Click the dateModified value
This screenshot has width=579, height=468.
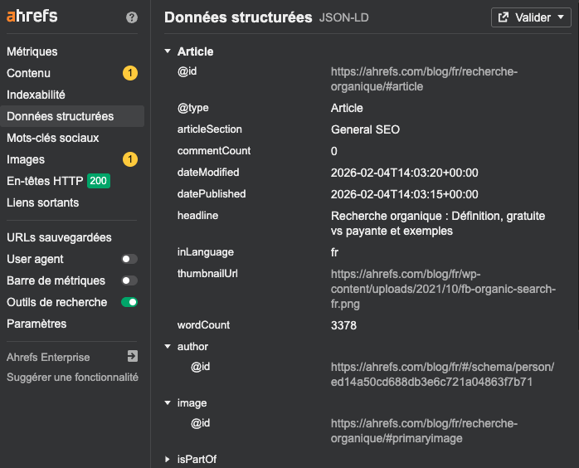coord(404,173)
